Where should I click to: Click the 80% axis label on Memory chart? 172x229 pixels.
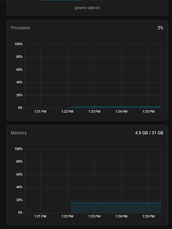(x=19, y=162)
